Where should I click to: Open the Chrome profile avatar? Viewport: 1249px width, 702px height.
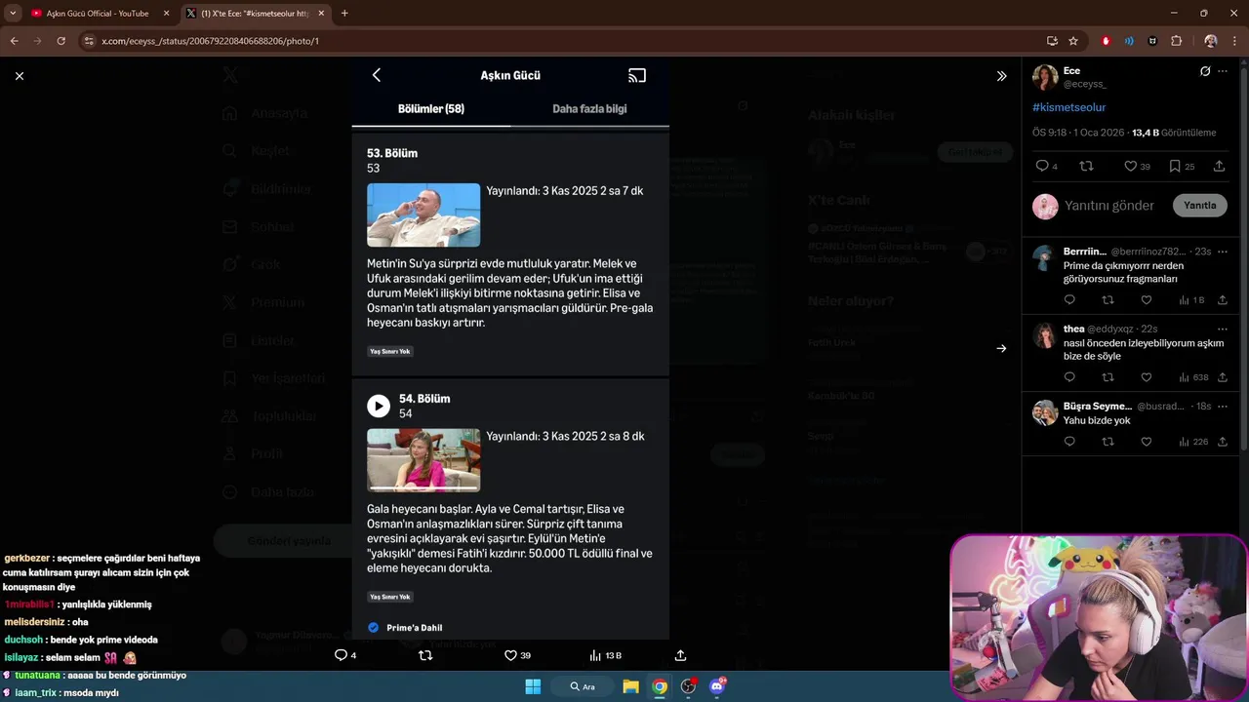pos(1211,41)
